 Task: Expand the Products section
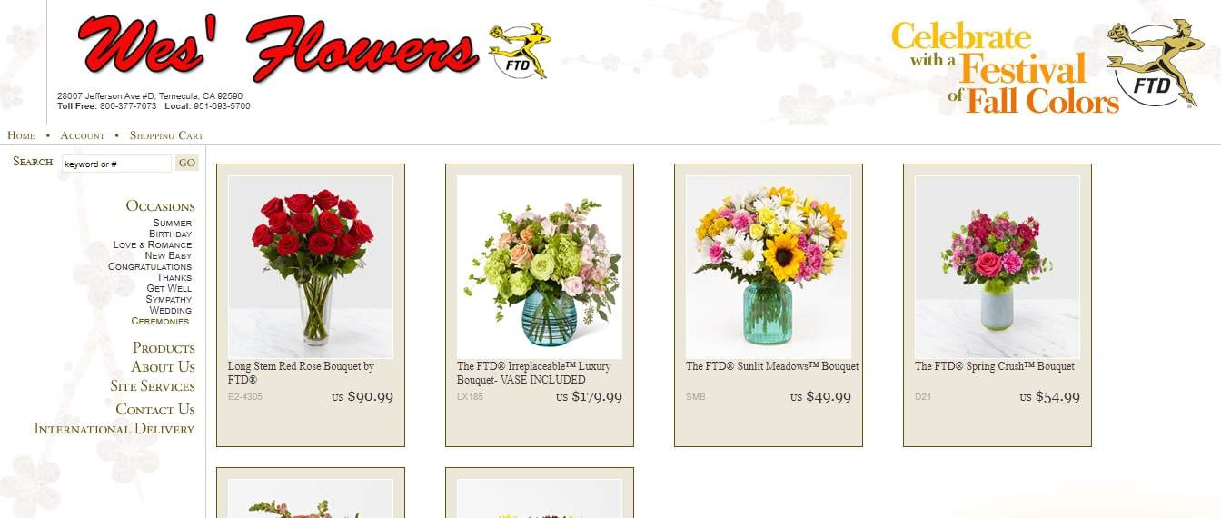pos(164,348)
